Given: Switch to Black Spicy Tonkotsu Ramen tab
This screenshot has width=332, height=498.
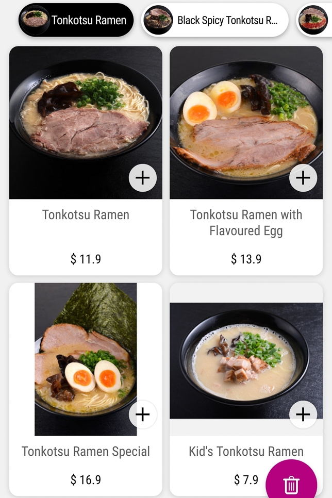Looking at the screenshot, I should click(215, 20).
